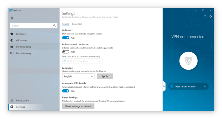222x119 pixels.
Task: Click the Automatic Kill-Switch heading
Action: (74, 83)
